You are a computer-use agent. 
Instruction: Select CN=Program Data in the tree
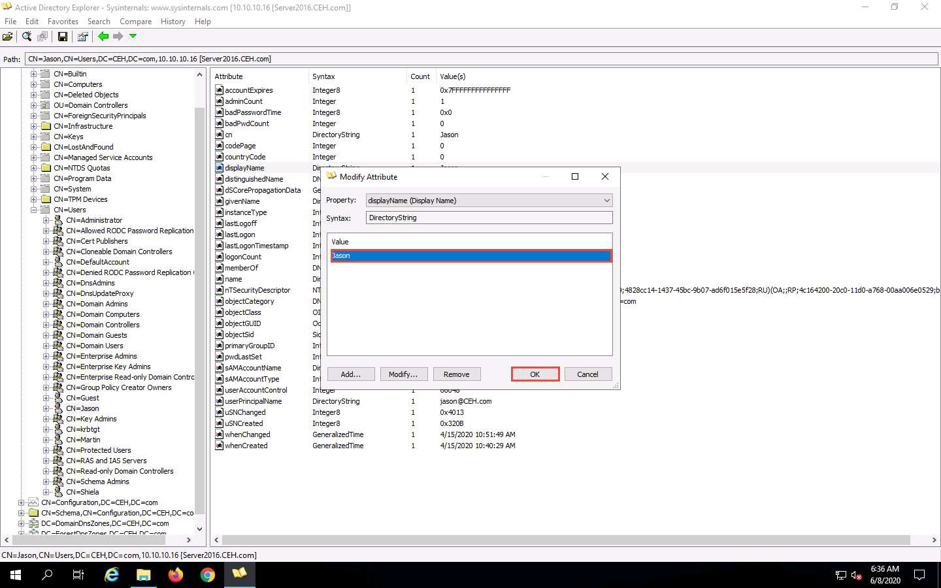pos(82,178)
